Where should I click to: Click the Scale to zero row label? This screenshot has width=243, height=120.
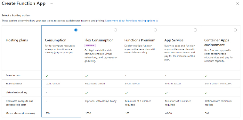[x=13, y=75]
